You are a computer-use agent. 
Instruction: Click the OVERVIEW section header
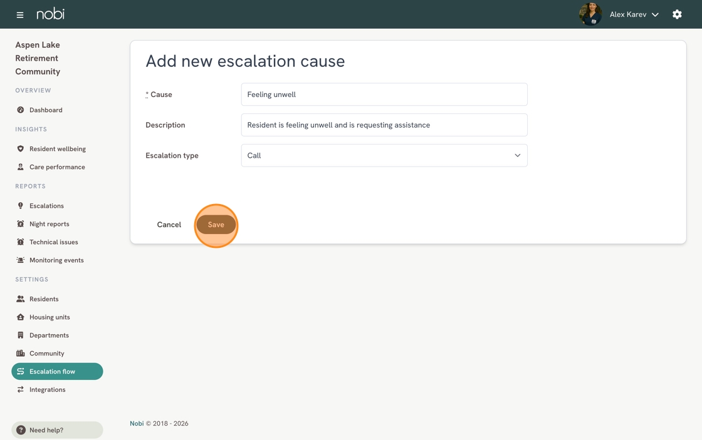click(33, 90)
